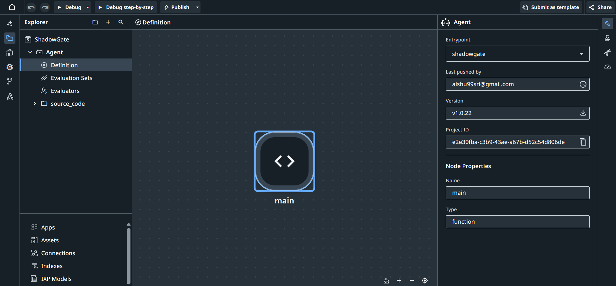Click the Type field function

[517, 222]
